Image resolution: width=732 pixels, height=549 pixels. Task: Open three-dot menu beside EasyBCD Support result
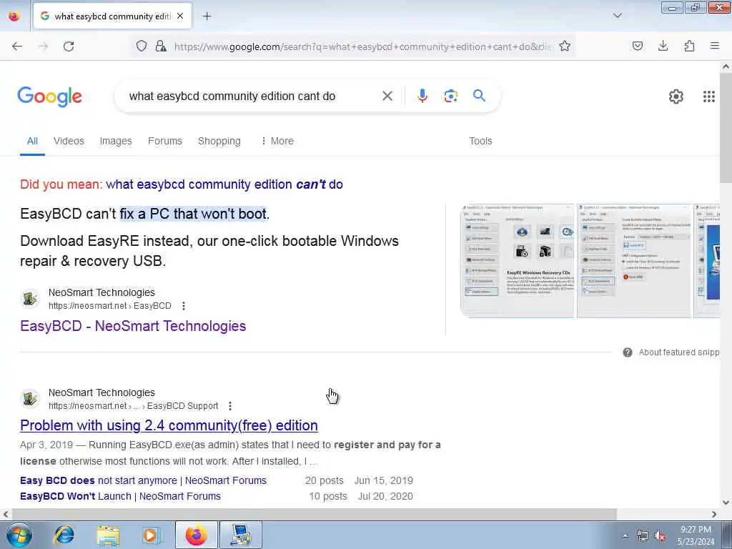pos(229,406)
